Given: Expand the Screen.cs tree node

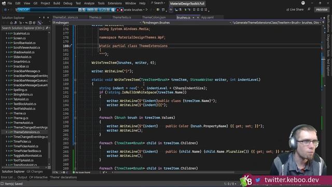Looking at the screenshot, I should pyautogui.click(x=6, y=38).
